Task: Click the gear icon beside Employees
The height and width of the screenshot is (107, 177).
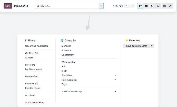Action: (27, 6)
